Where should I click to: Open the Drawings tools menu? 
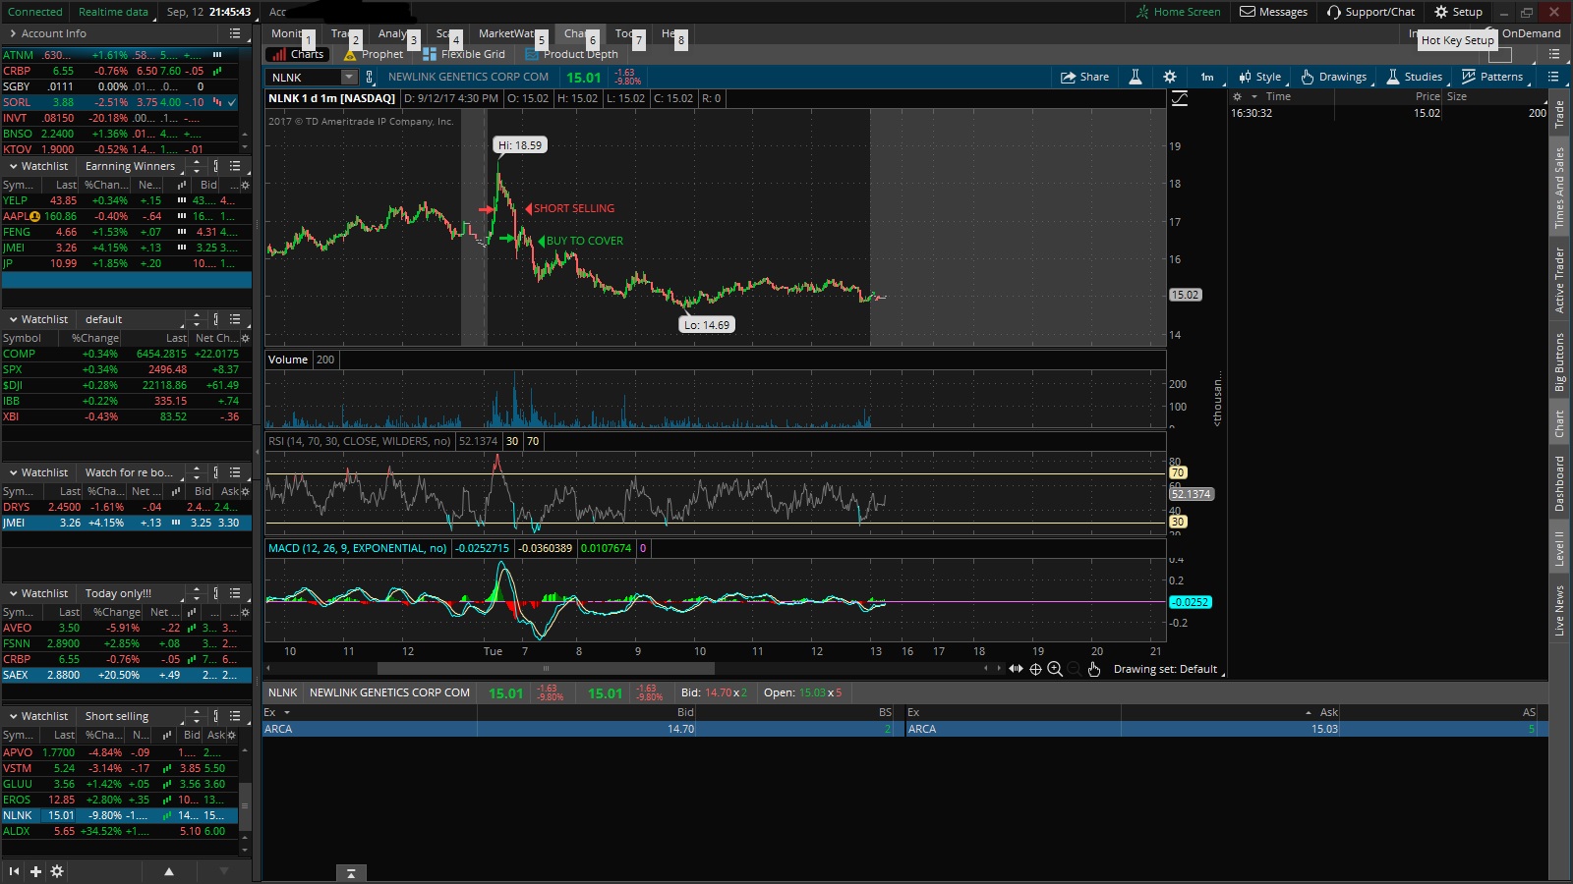[x=1333, y=77]
